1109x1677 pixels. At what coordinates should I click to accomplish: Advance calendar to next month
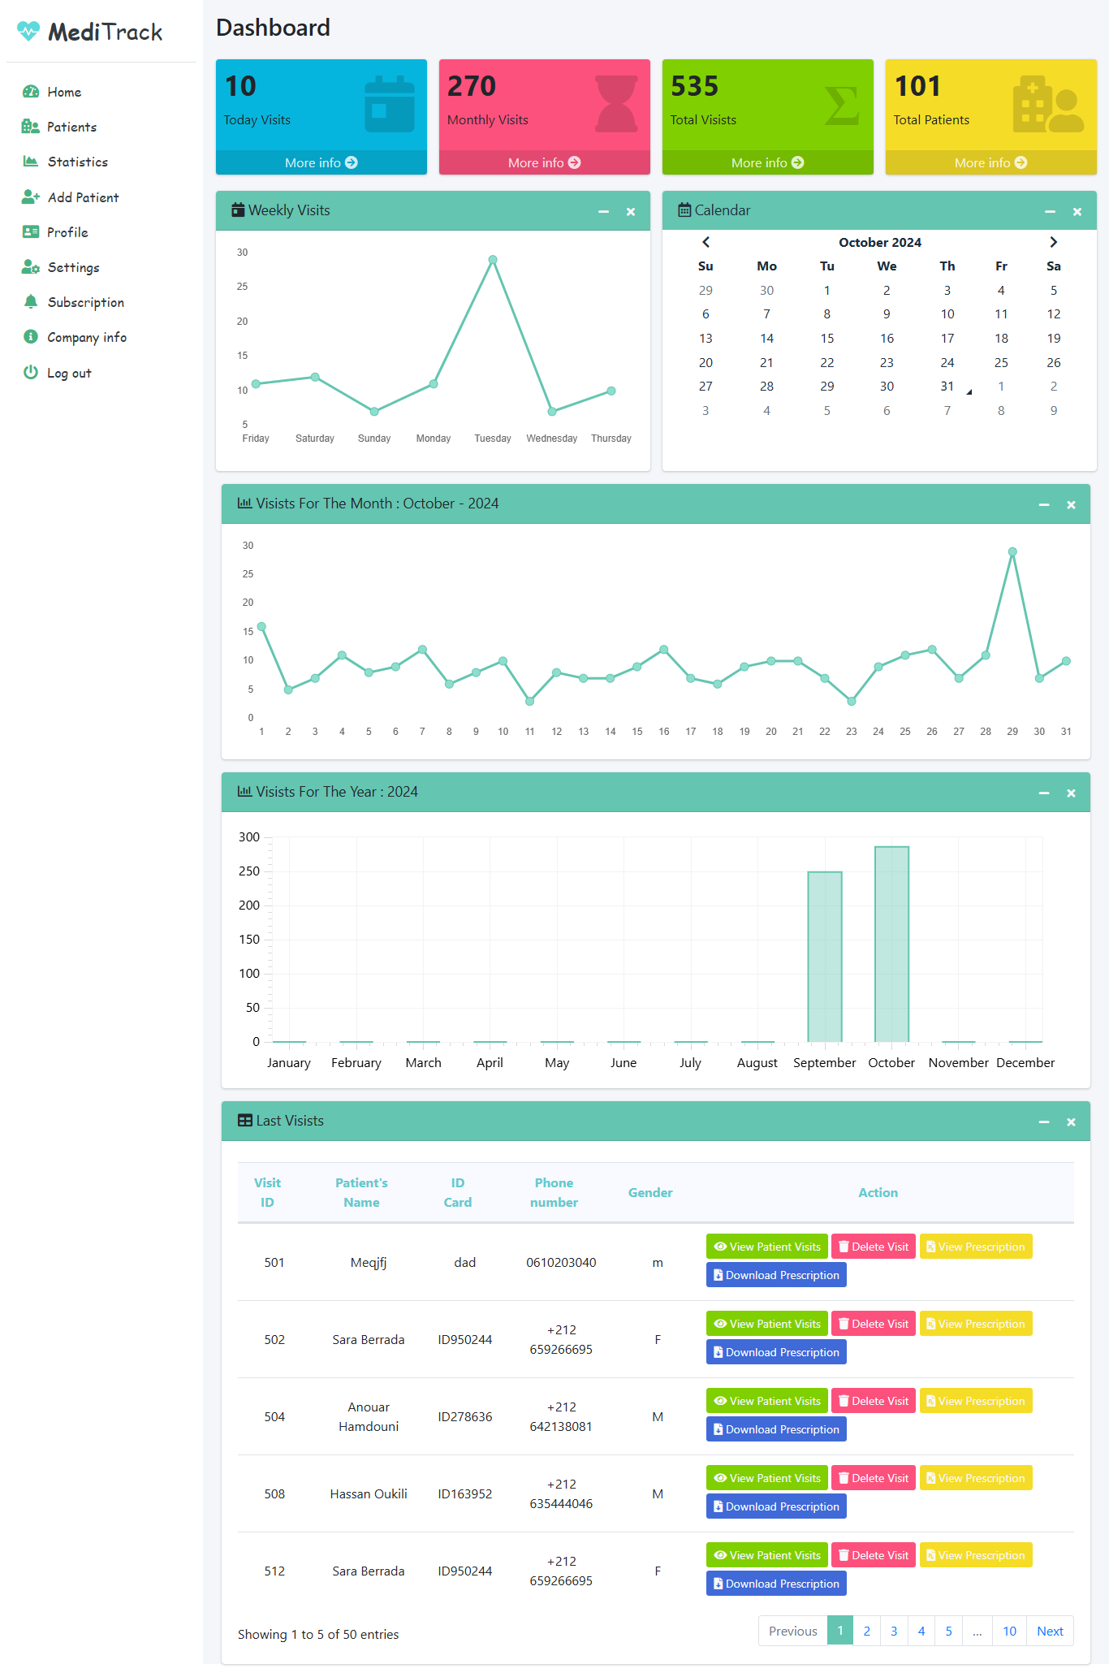(x=1053, y=242)
